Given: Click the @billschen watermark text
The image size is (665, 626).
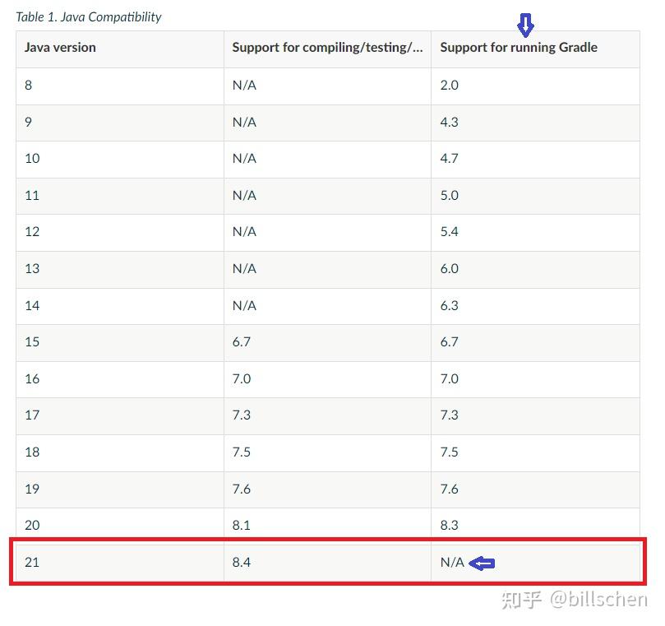Looking at the screenshot, I should (x=598, y=600).
